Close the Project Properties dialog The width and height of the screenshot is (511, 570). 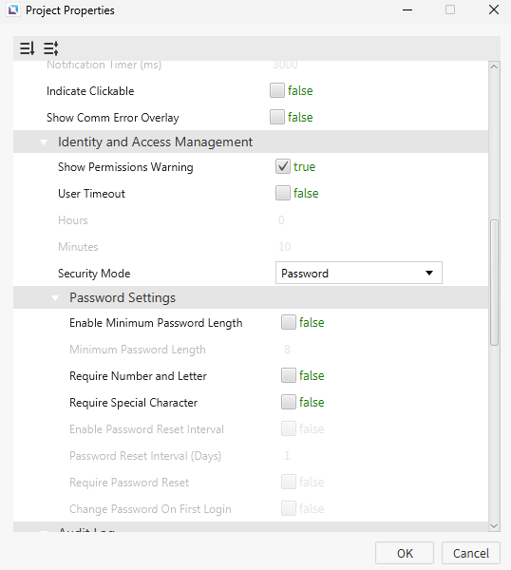coord(494,9)
